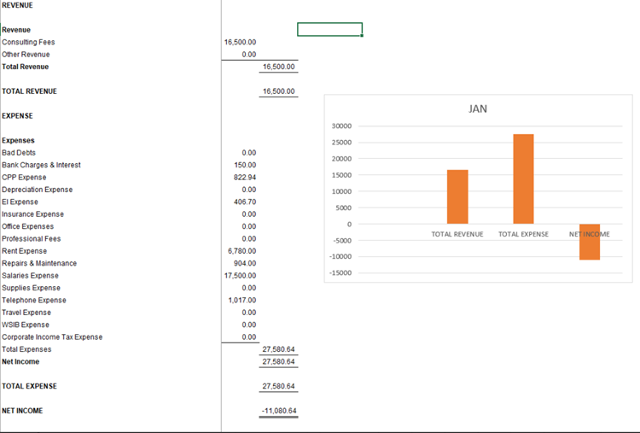Image resolution: width=640 pixels, height=433 pixels.
Task: Click the Travel Expense label
Action: click(x=26, y=312)
